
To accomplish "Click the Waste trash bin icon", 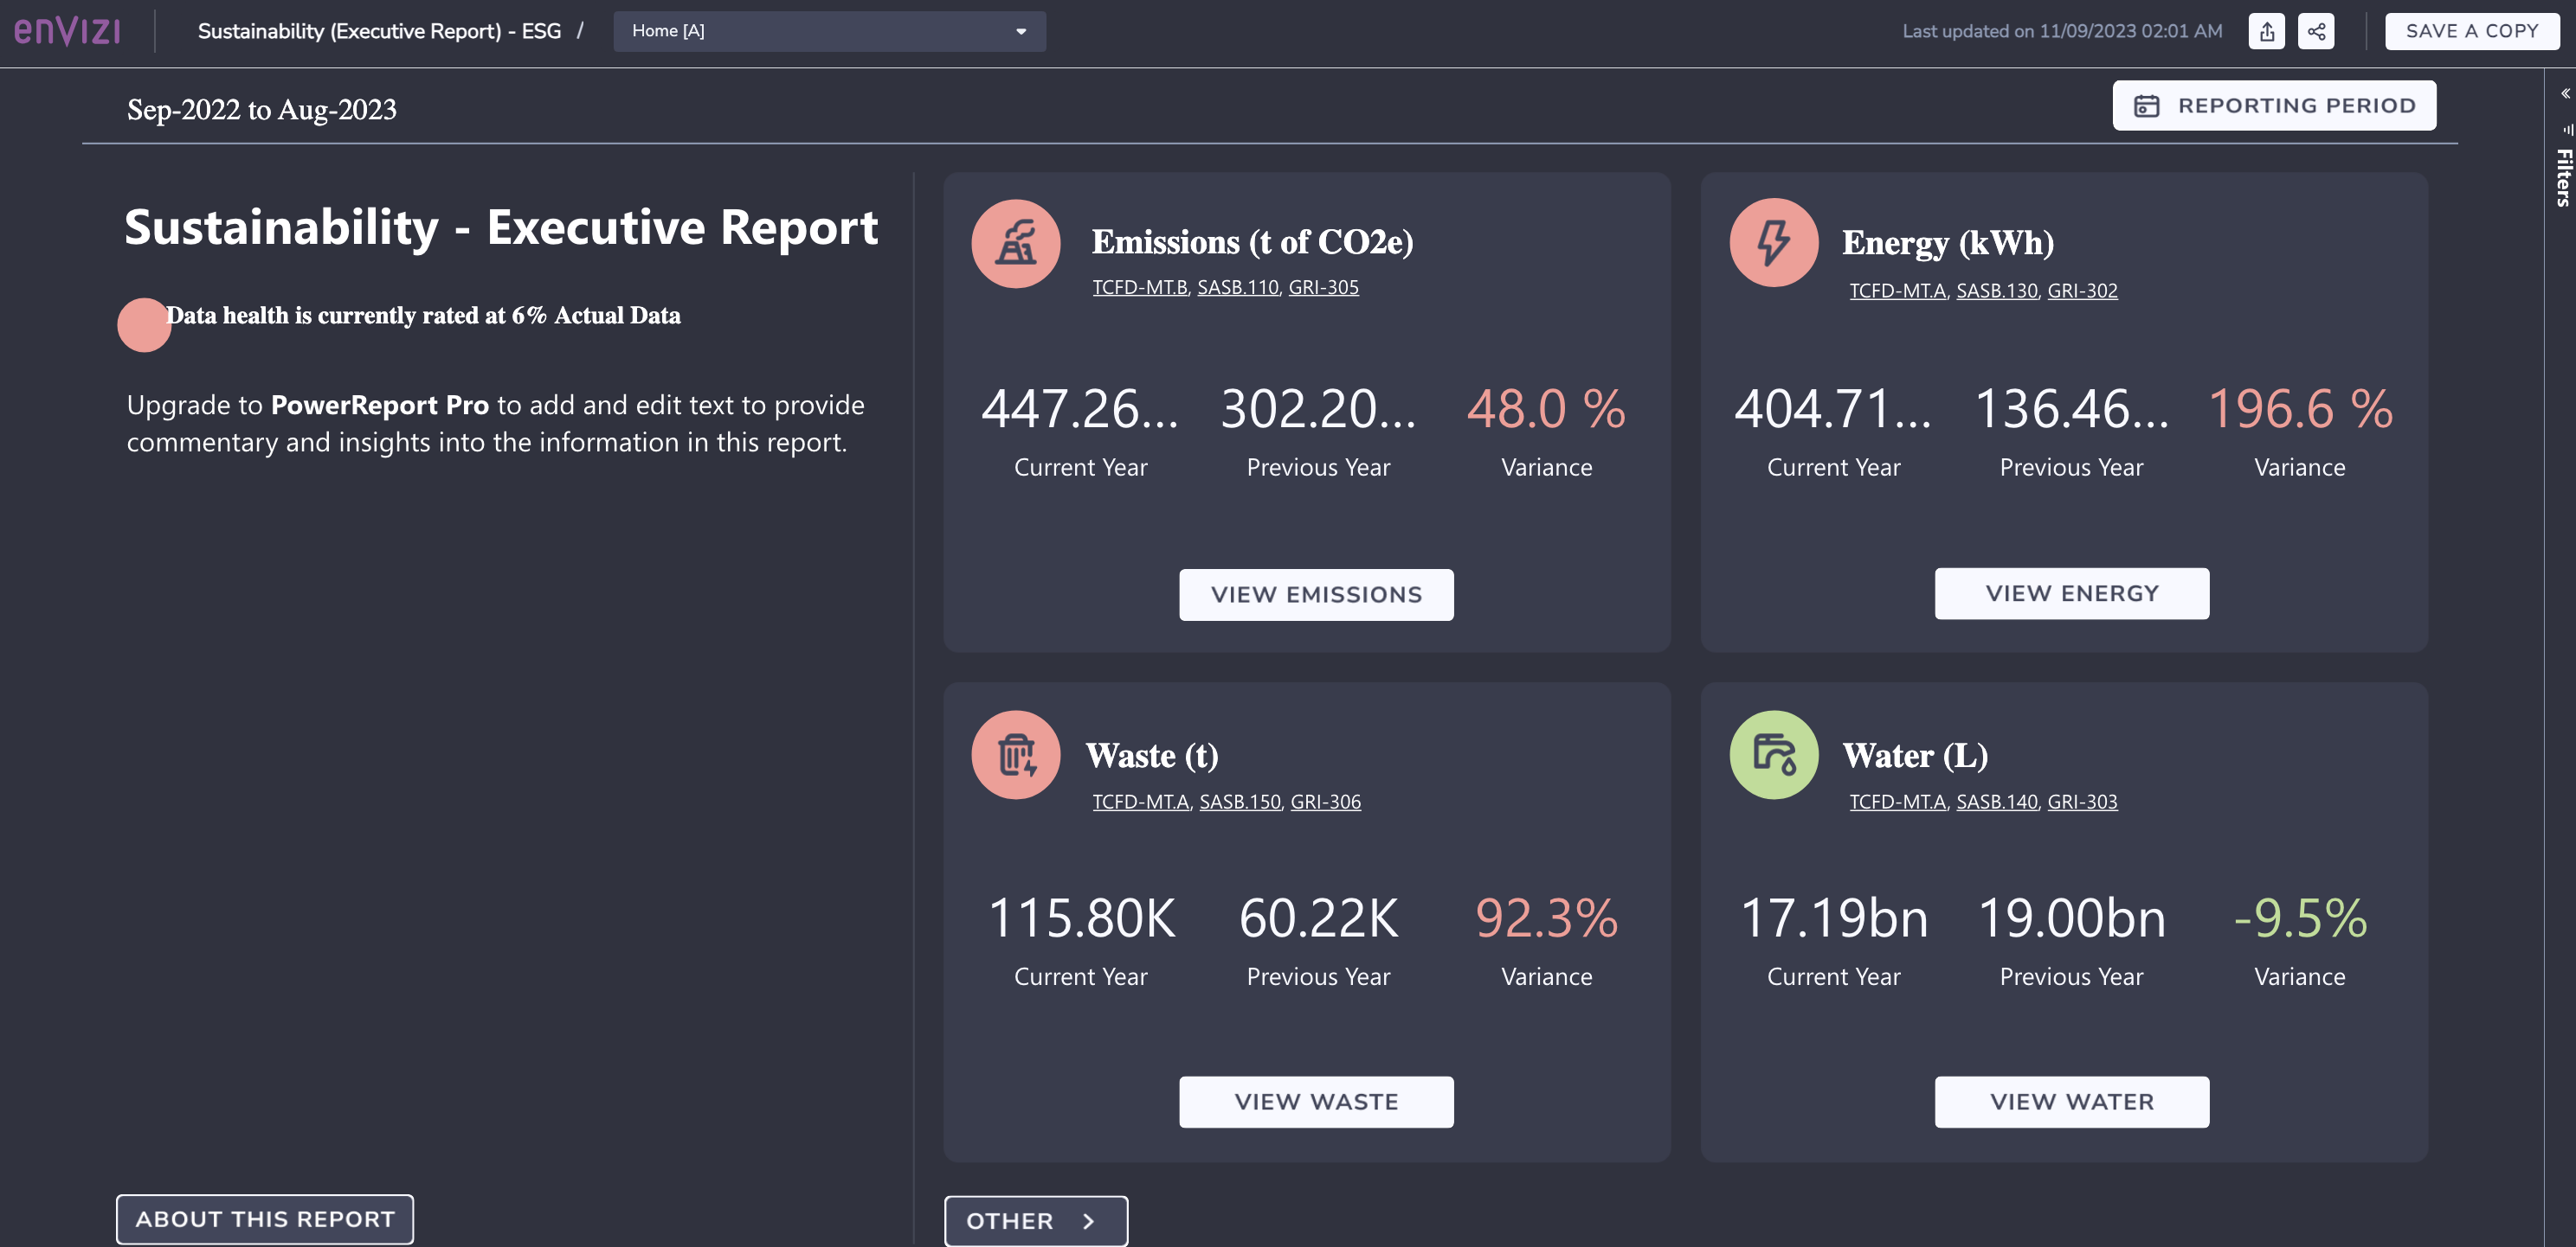I will tap(1015, 754).
